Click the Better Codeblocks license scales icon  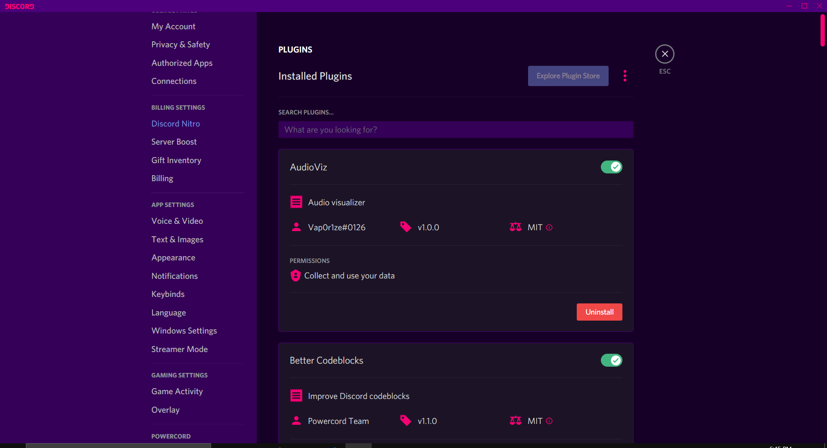click(516, 420)
